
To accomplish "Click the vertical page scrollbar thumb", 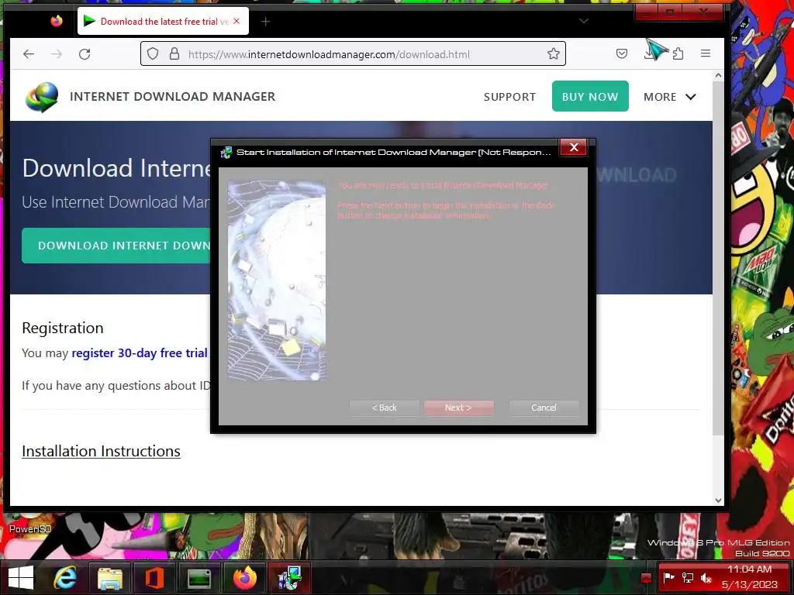I will pos(718,257).
